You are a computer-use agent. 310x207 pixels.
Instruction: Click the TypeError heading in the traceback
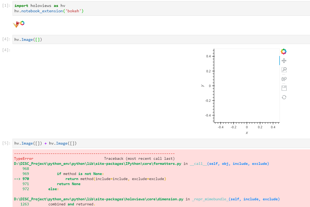[23, 158]
